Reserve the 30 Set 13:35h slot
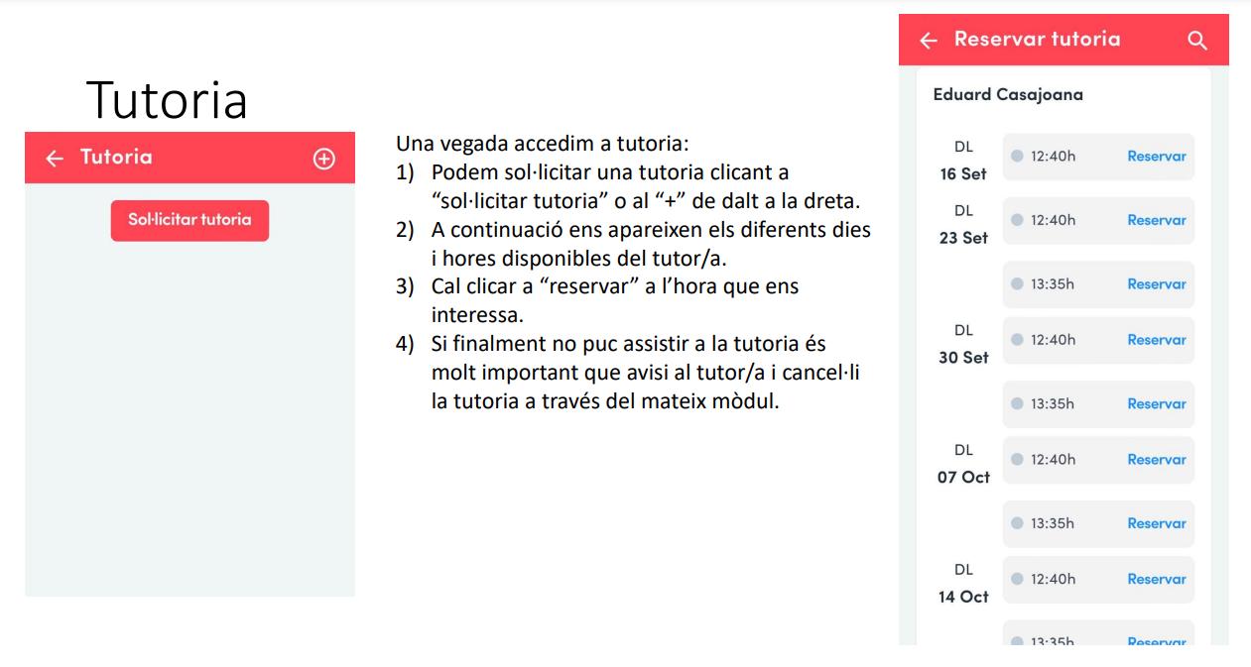Image resolution: width=1251 pixels, height=667 pixels. [1157, 404]
